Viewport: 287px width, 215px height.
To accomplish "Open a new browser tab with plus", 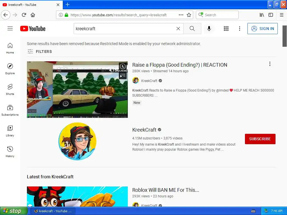I will (x=67, y=4).
